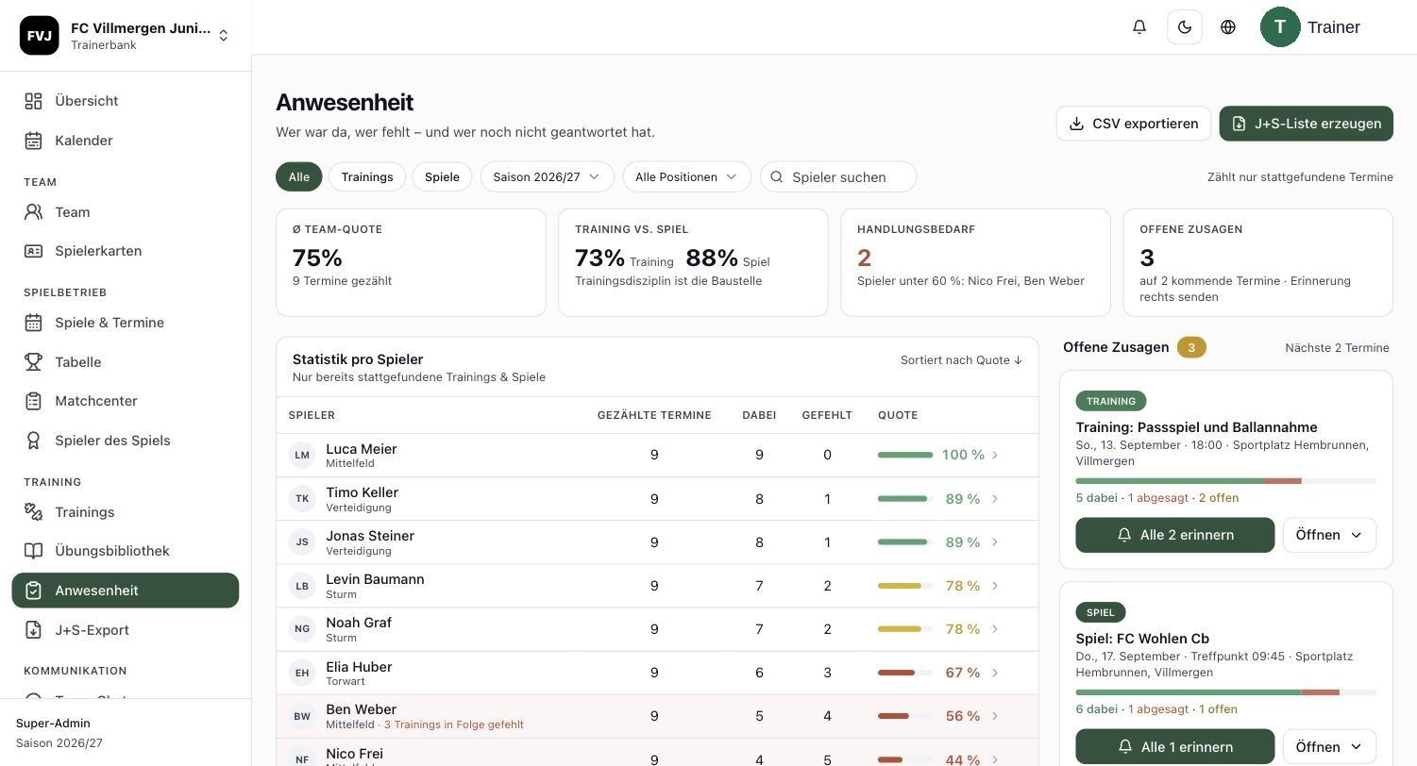Go to Trainings in the sidebar
Screen dimensions: 1417x766
tap(126, 512)
